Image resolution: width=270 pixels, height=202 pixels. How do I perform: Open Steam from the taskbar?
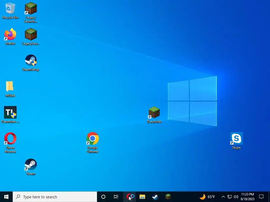pos(155,197)
